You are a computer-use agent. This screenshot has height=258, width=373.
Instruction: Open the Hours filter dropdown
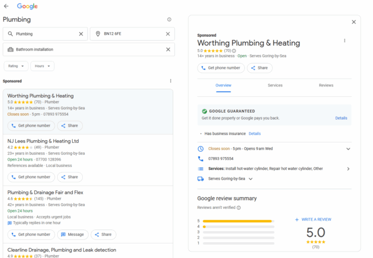42,67
